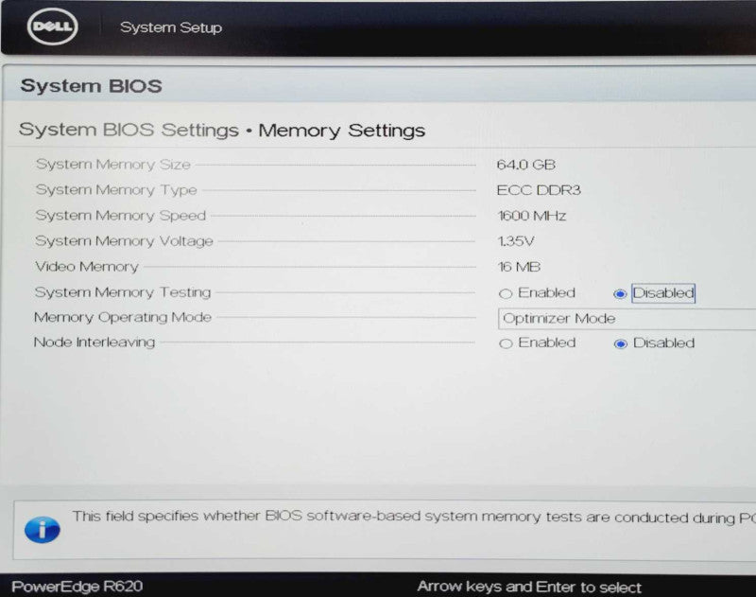Select Disabled for Node Interleaving

620,343
